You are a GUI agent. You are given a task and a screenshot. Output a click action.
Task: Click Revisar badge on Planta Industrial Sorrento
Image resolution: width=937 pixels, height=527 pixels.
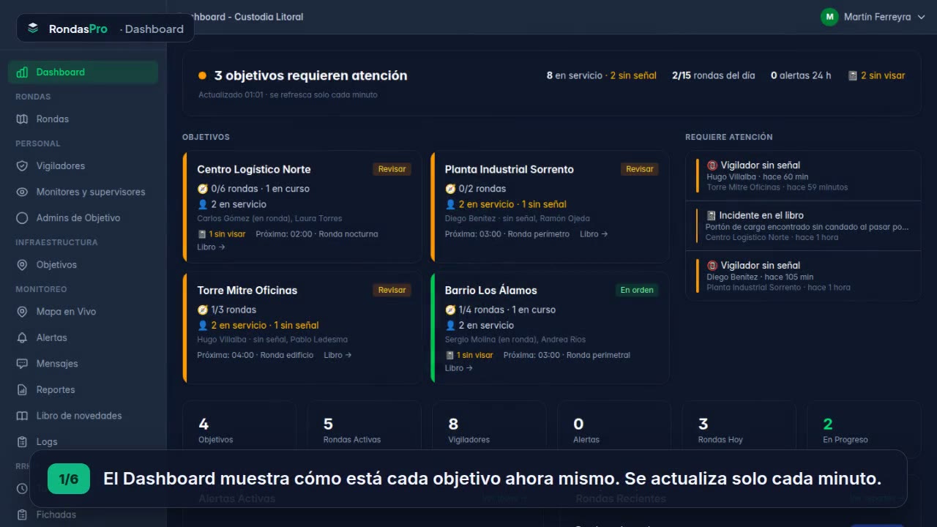coord(639,169)
